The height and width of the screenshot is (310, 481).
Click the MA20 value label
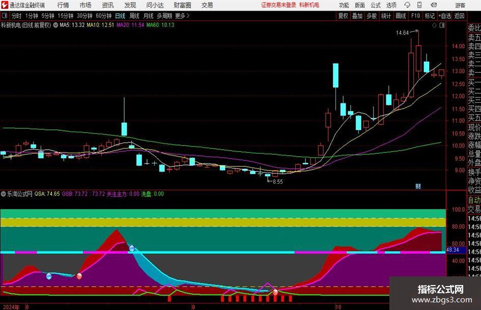pos(130,25)
